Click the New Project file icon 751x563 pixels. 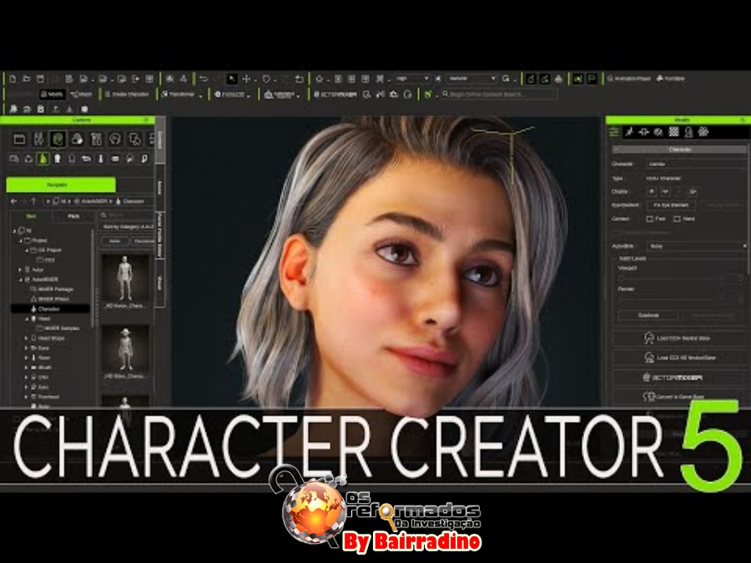tap(14, 78)
